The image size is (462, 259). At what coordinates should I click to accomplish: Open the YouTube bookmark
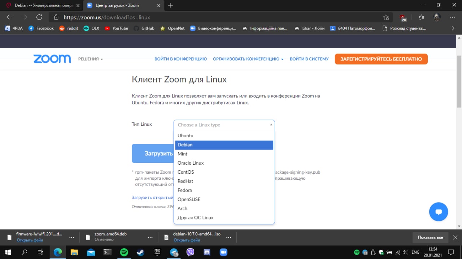[x=116, y=28]
